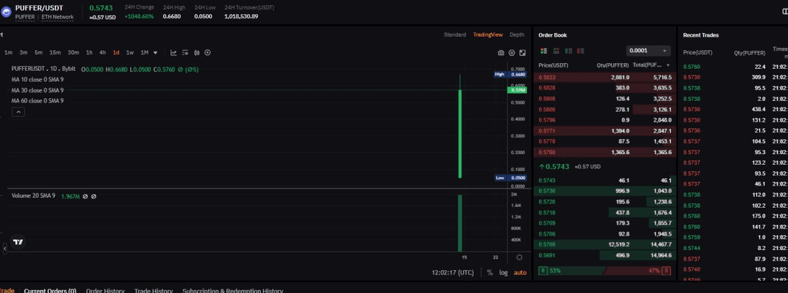The height and width of the screenshot is (293, 788).
Task: Switch to Standard chart view
Action: pos(455,35)
